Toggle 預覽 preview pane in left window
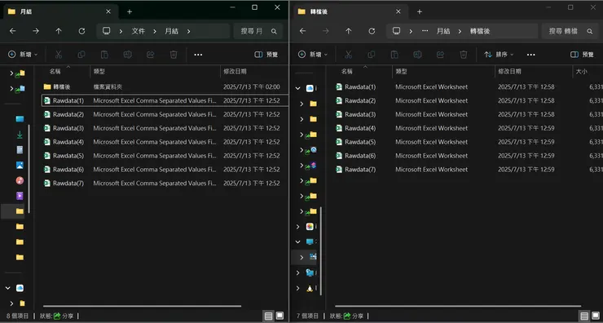This screenshot has width=603, height=323. coord(266,55)
